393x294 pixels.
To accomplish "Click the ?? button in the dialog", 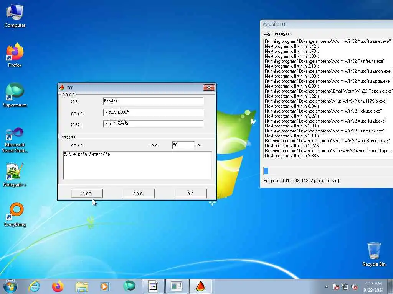I will point(190,193).
